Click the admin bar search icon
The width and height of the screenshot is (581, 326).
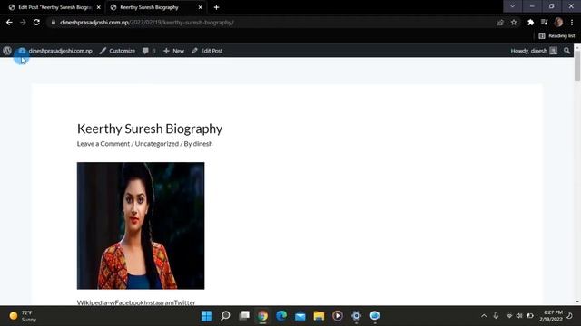pyautogui.click(x=566, y=51)
